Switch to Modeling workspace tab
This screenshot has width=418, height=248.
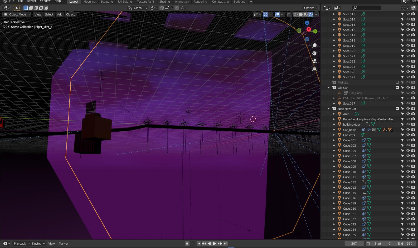(x=89, y=2)
